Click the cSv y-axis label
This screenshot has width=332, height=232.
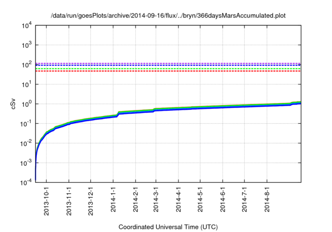point(13,104)
